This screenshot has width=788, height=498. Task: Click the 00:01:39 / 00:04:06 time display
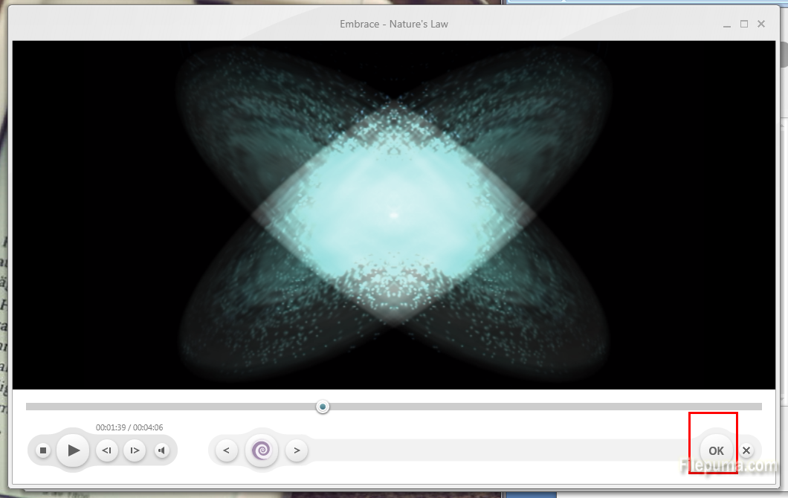(129, 427)
